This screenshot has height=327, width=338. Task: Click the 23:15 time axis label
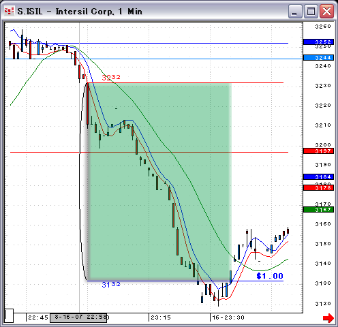tap(161, 317)
